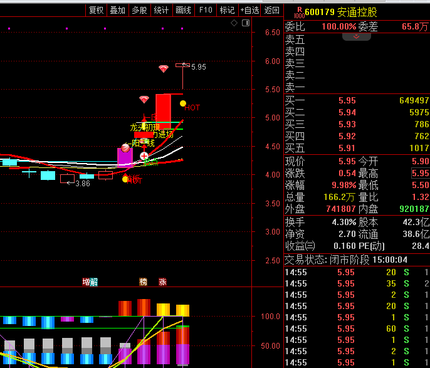Open the 多股 multi-stock view

pos(139,10)
